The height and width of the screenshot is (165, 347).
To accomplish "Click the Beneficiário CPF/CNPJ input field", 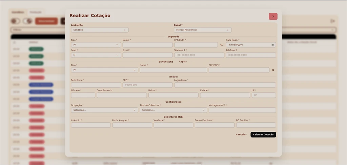I will (x=239, y=70).
